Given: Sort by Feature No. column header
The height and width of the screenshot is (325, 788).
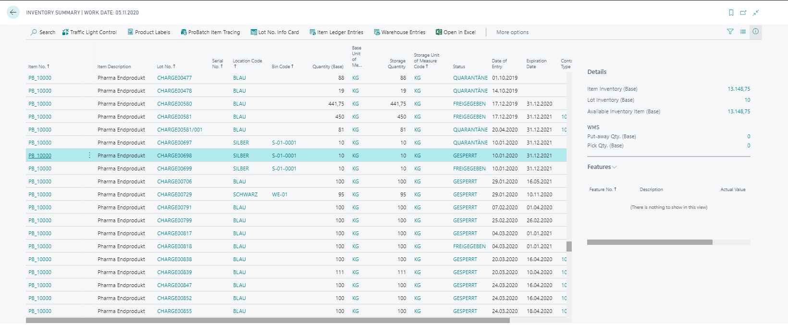Looking at the screenshot, I should coord(603,190).
